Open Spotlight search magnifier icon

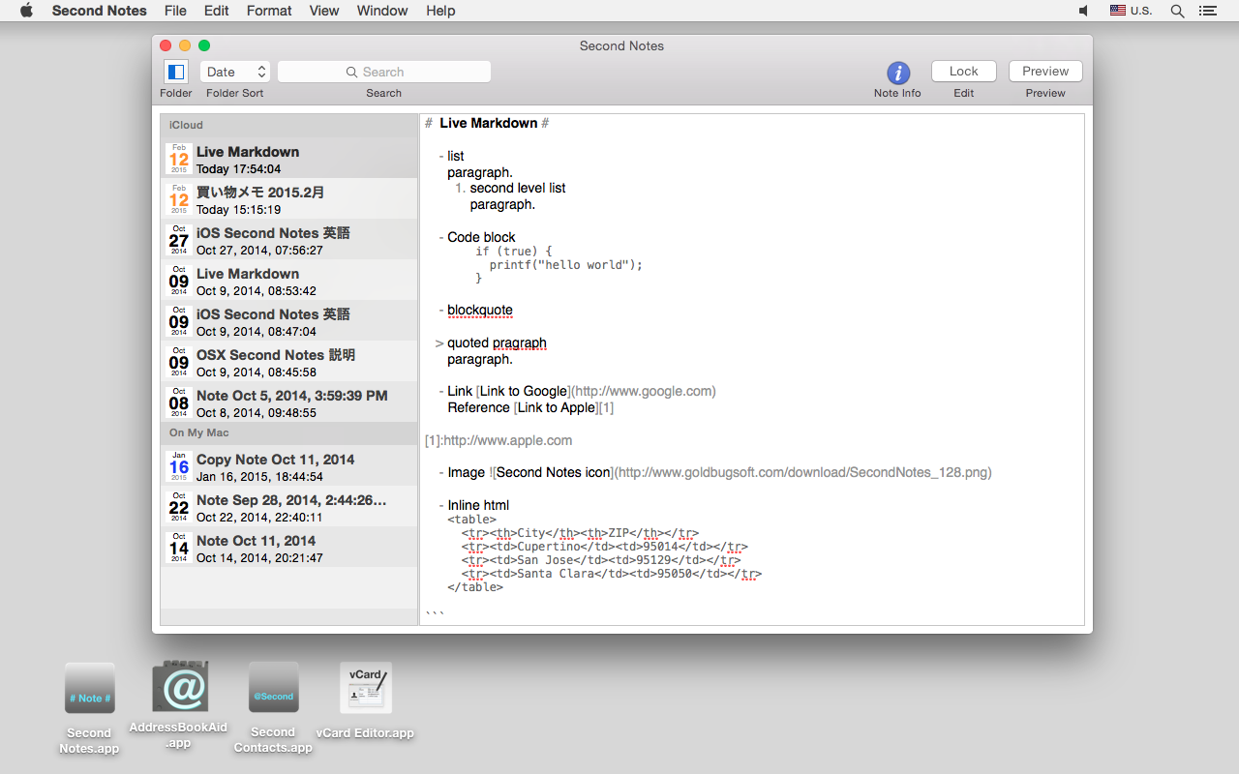click(x=1177, y=11)
